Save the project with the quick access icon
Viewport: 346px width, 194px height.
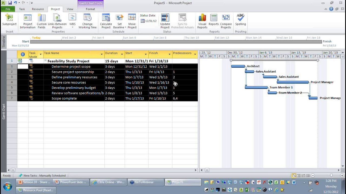(x=10, y=3)
